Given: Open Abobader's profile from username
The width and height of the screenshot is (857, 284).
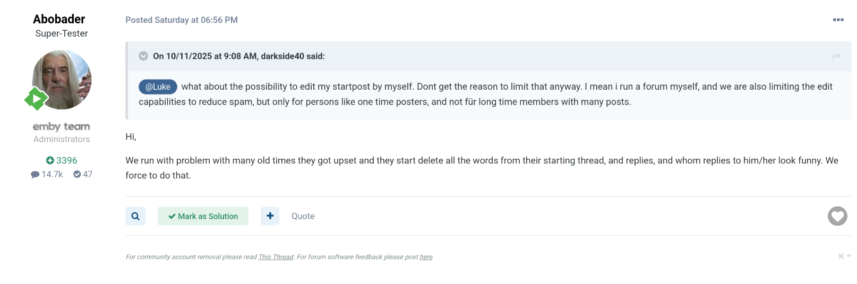Looking at the screenshot, I should [x=59, y=19].
